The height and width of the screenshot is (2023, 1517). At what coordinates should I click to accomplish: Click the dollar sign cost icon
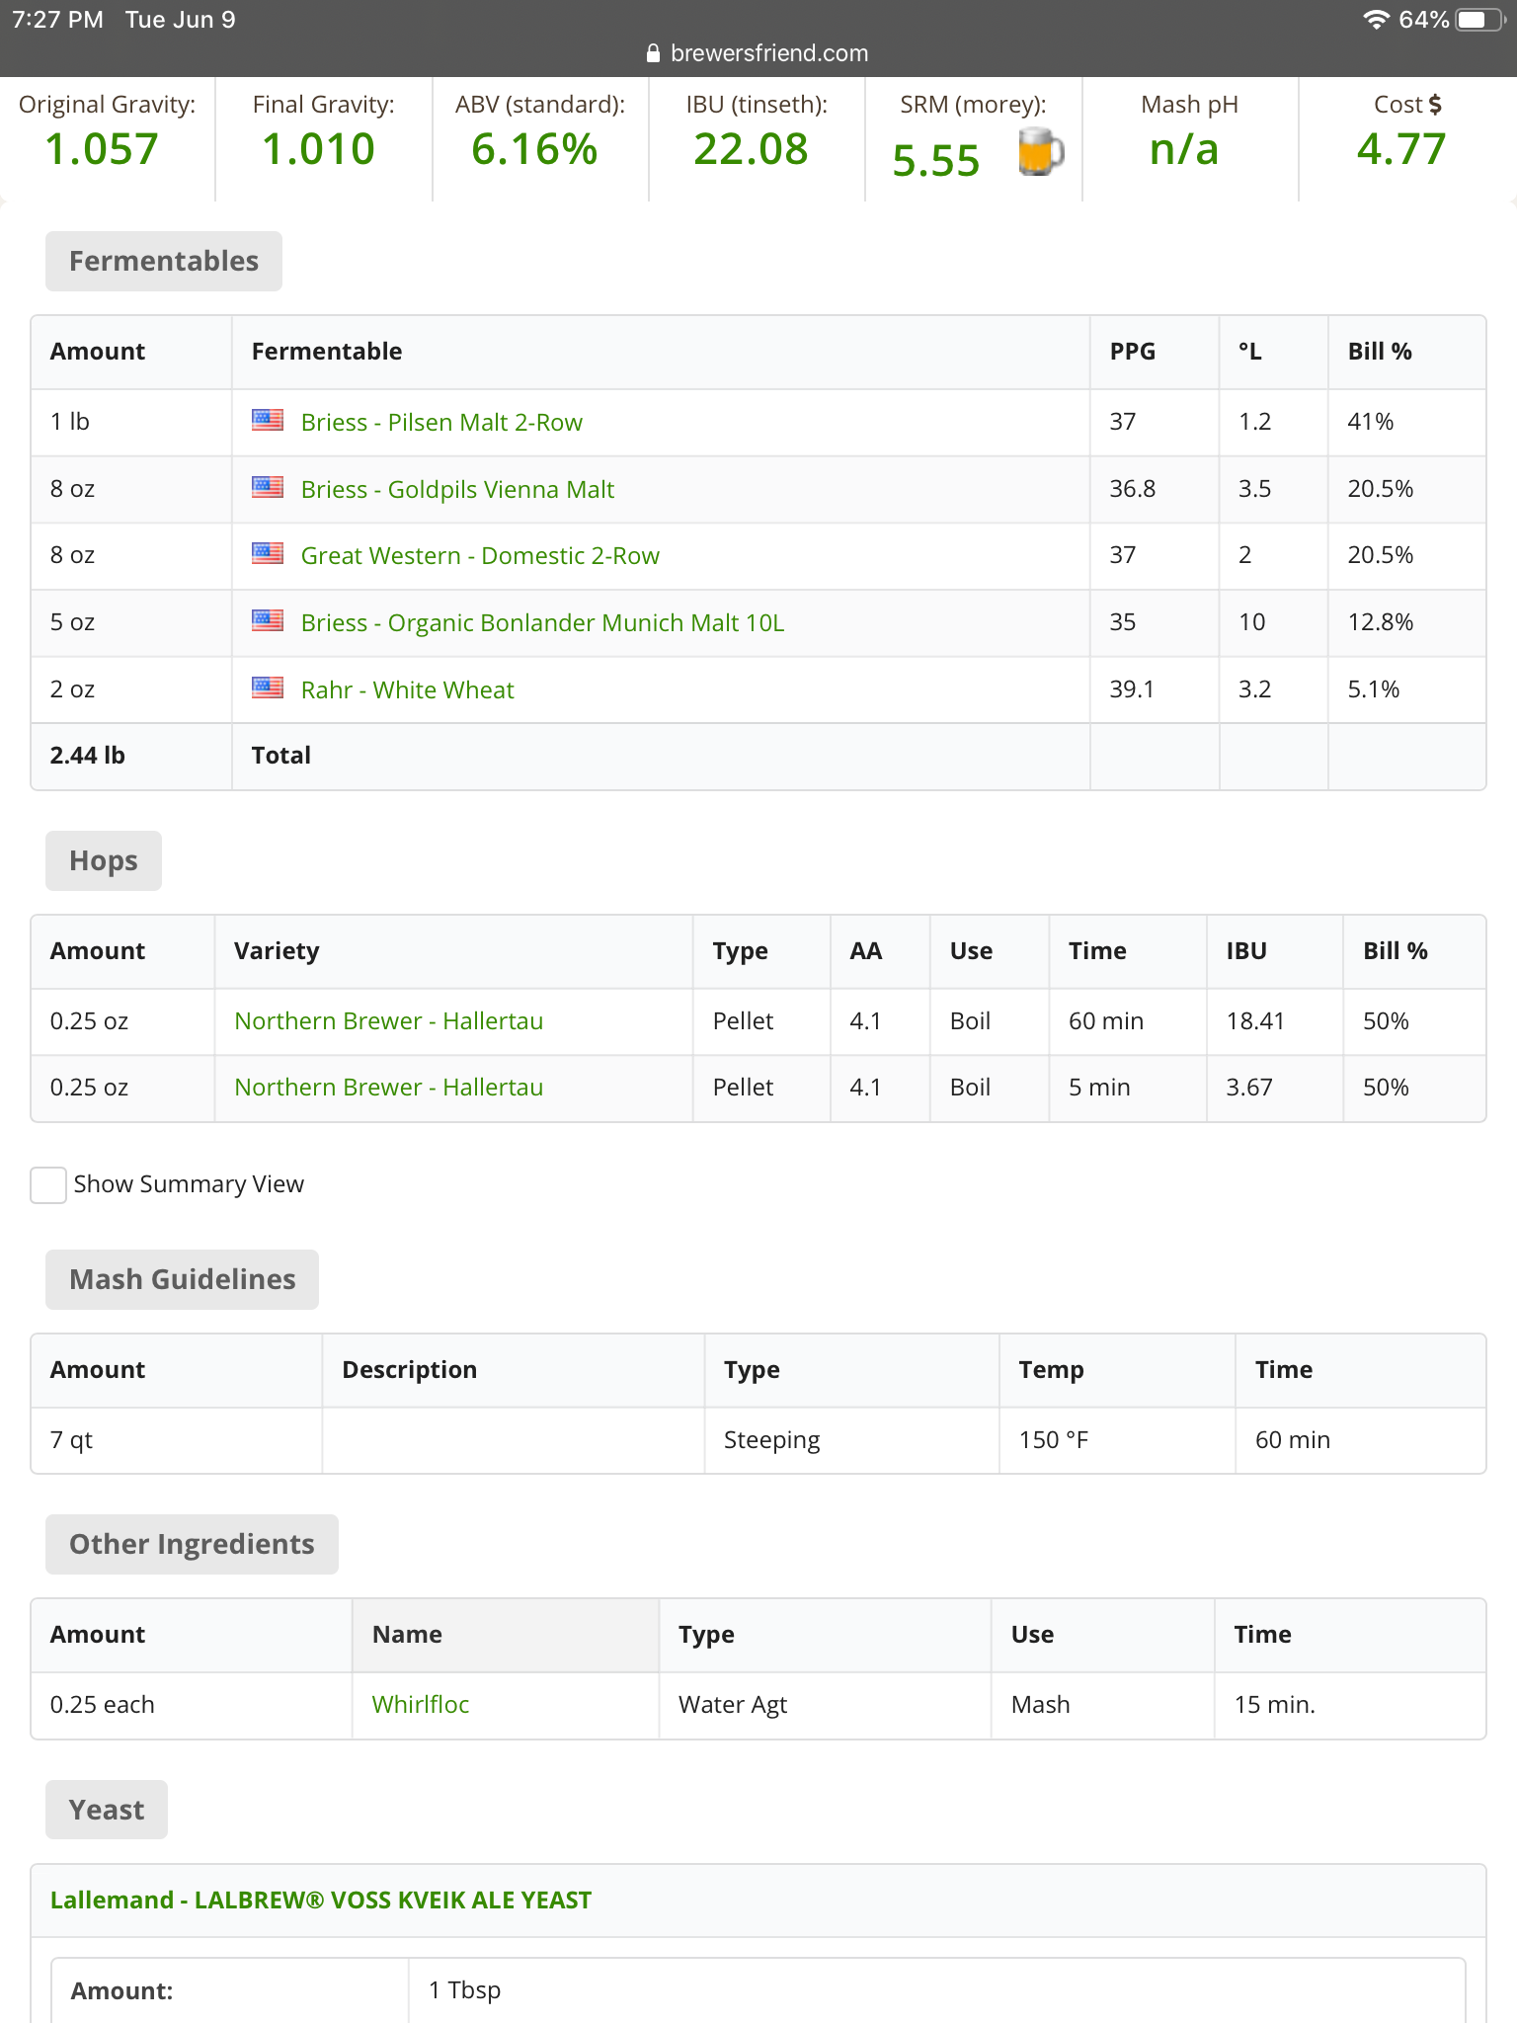pos(1435,105)
